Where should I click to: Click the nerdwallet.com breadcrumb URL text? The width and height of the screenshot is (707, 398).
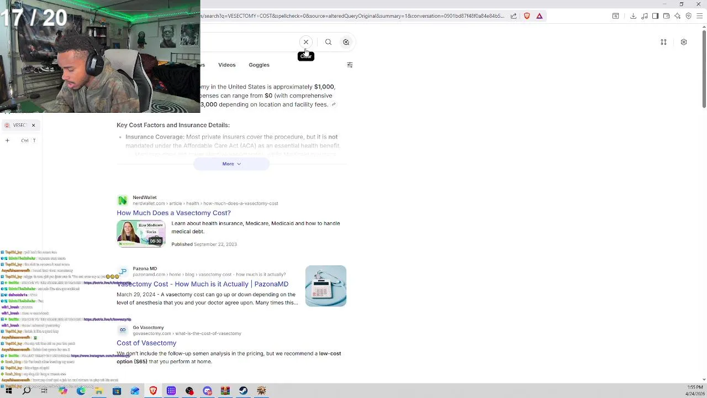click(x=205, y=203)
